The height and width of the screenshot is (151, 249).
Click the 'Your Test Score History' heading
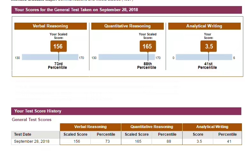(x=126, y=111)
